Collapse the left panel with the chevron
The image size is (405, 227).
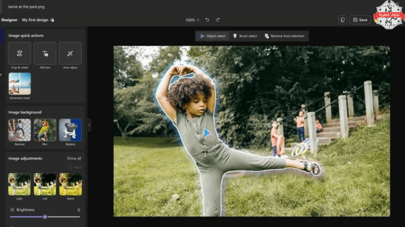click(89, 125)
